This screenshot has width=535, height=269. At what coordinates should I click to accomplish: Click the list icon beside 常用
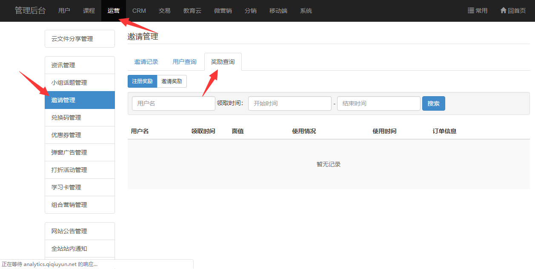471,11
